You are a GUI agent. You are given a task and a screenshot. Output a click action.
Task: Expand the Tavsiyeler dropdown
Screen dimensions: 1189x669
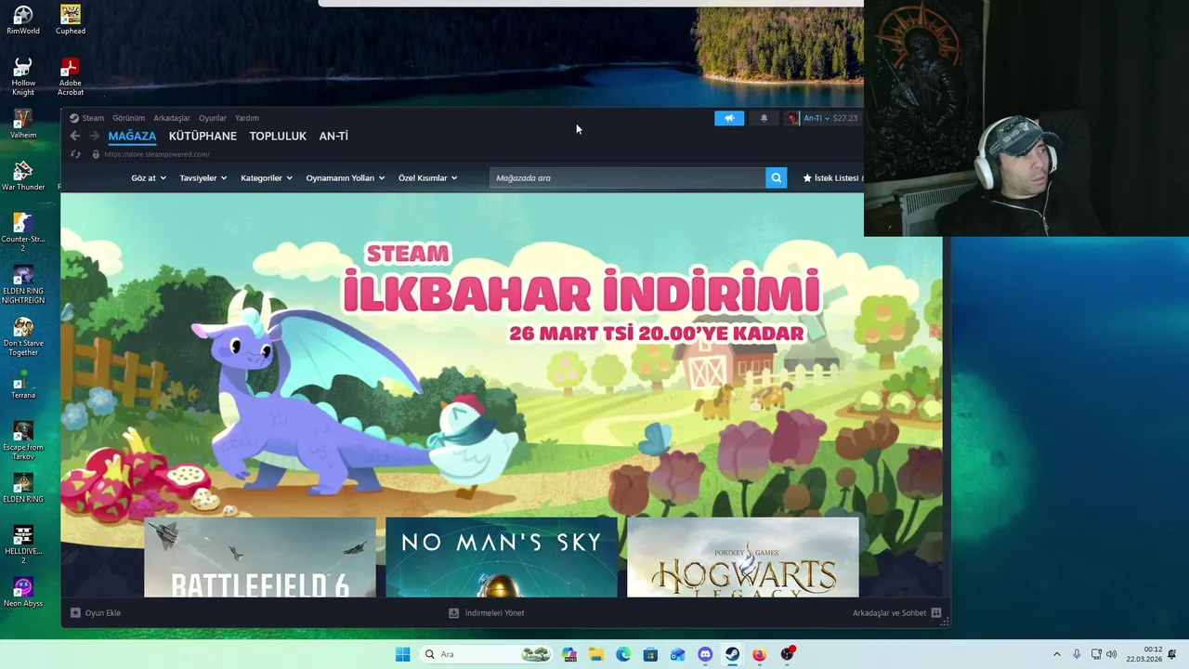[x=203, y=177]
